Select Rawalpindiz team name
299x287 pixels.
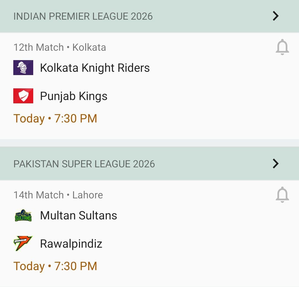71,244
